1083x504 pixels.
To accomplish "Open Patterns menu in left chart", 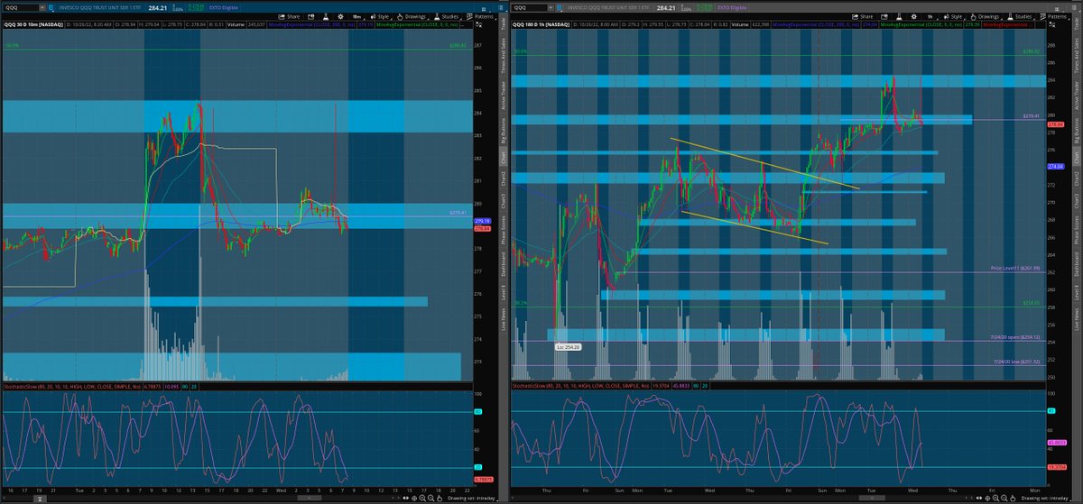I will pyautogui.click(x=481, y=16).
